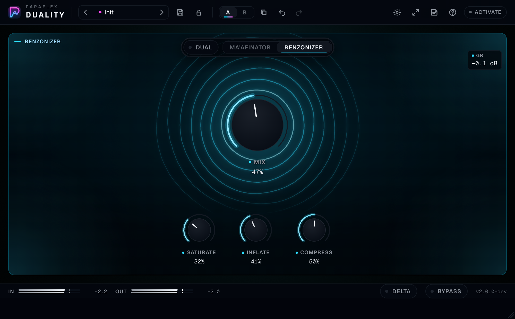Undo the last change
The width and height of the screenshot is (515, 319).
point(282,13)
